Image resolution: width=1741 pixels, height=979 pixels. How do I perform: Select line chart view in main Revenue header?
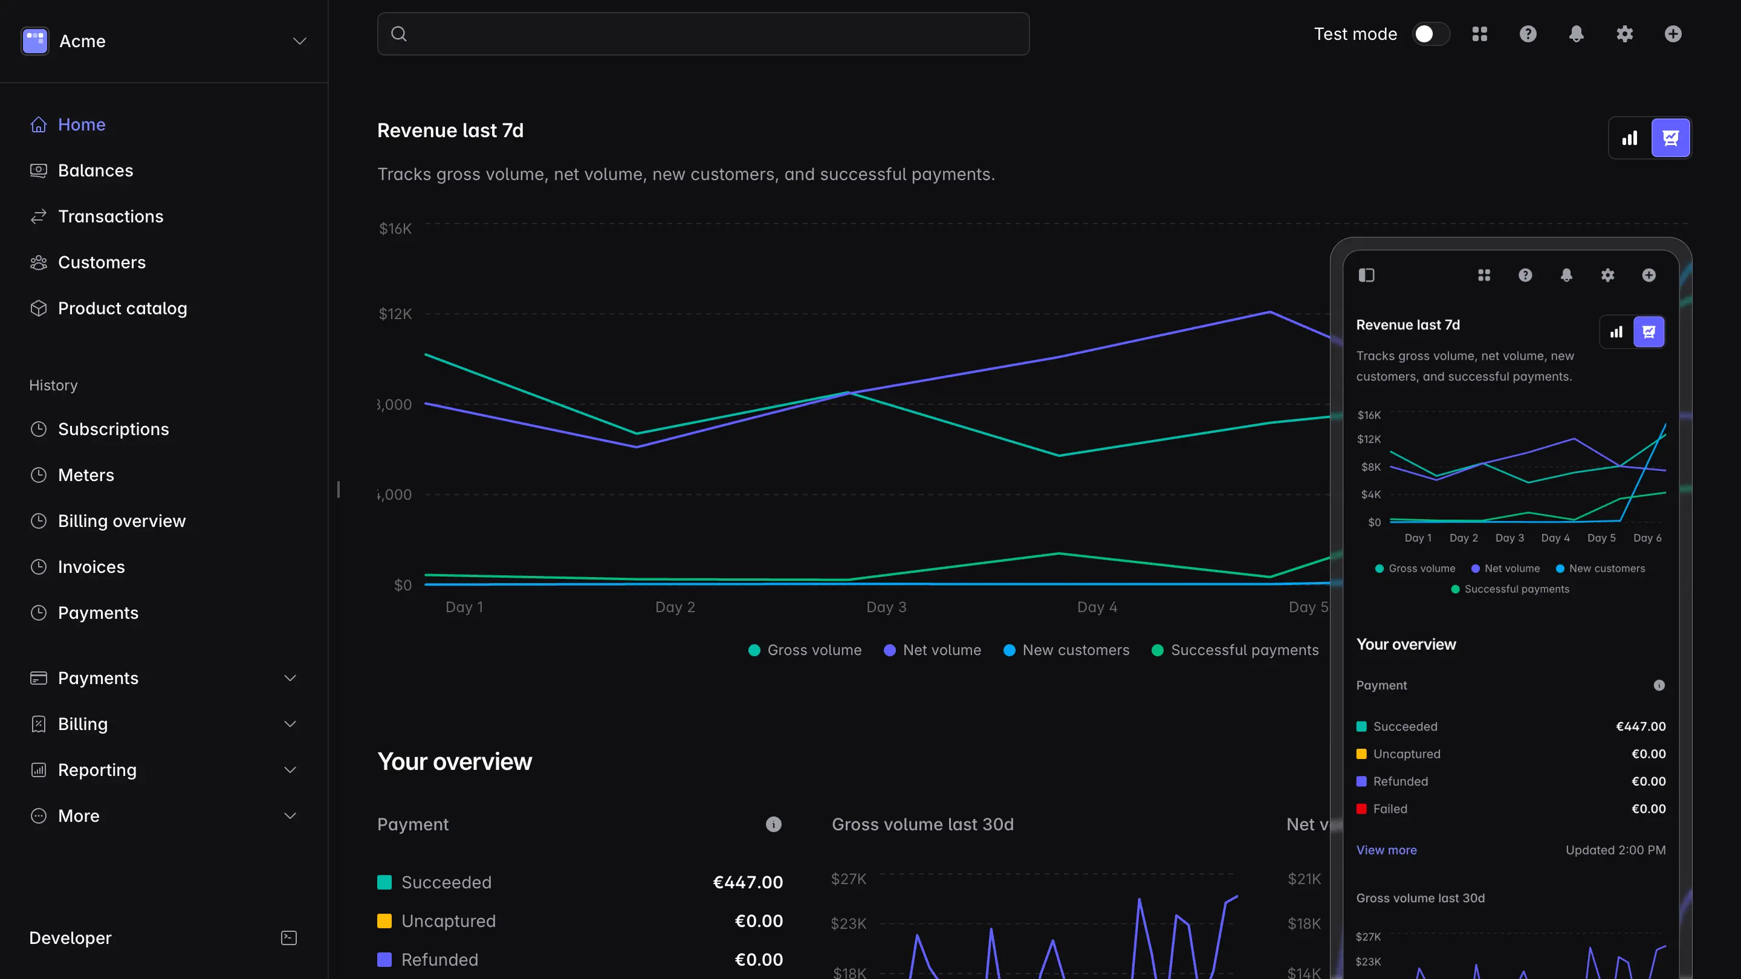tap(1670, 138)
